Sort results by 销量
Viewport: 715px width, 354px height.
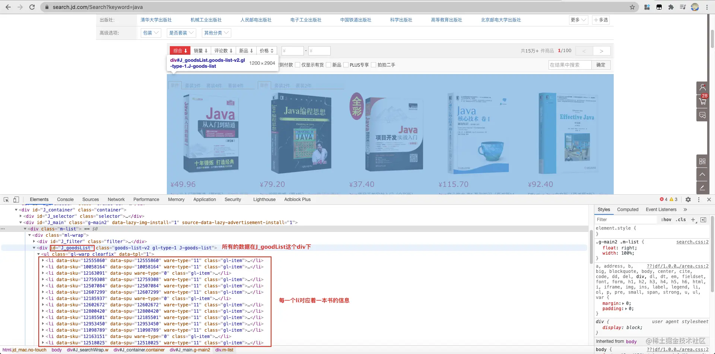201,51
